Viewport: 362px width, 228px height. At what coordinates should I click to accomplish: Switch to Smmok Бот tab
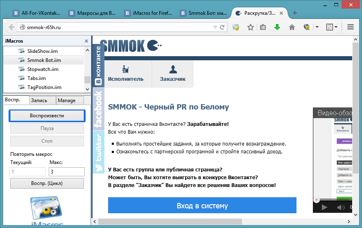click(204, 13)
